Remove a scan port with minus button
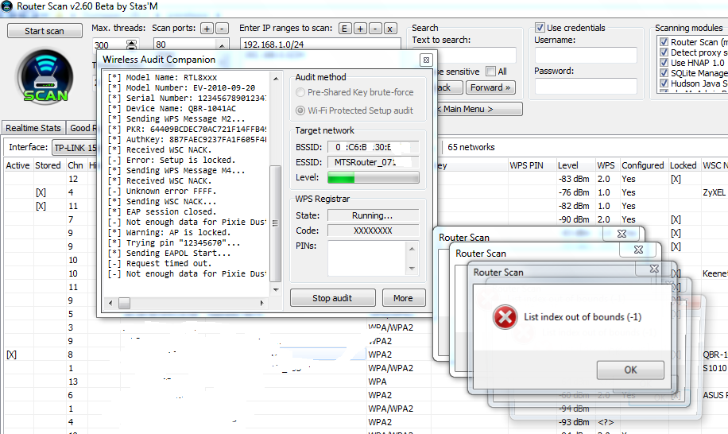728x434 pixels. (222, 29)
